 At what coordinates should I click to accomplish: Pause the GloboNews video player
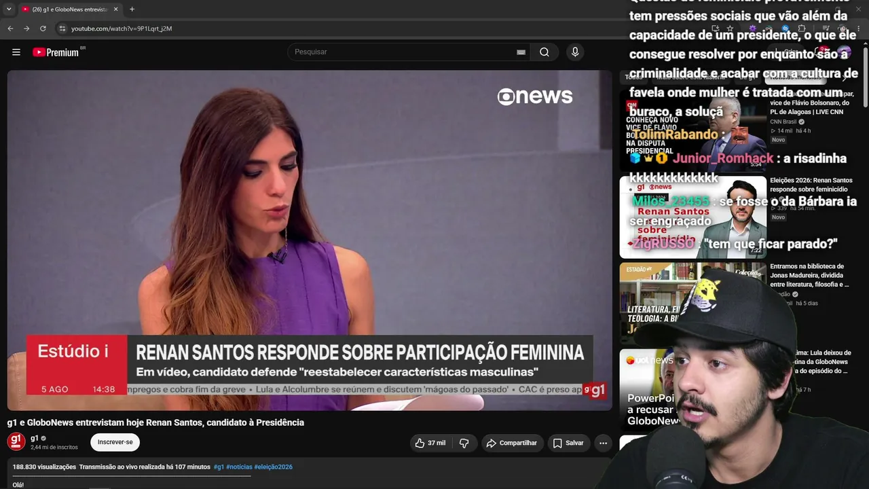coord(310,240)
